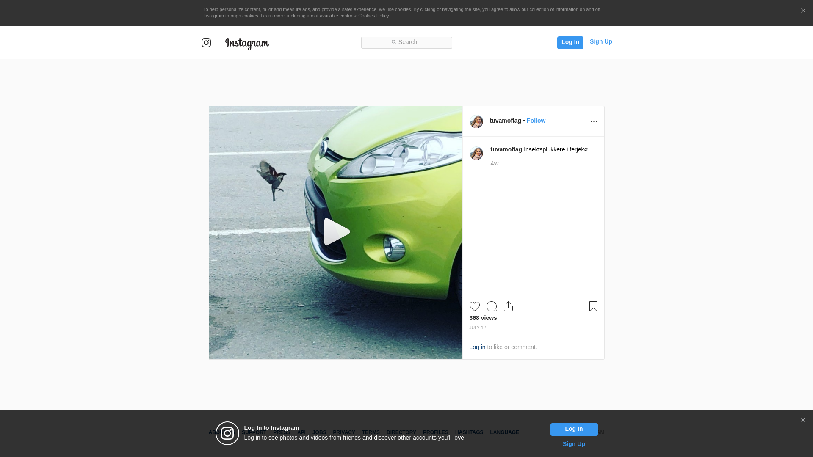Save post with bookmark icon
The height and width of the screenshot is (457, 813).
point(593,306)
